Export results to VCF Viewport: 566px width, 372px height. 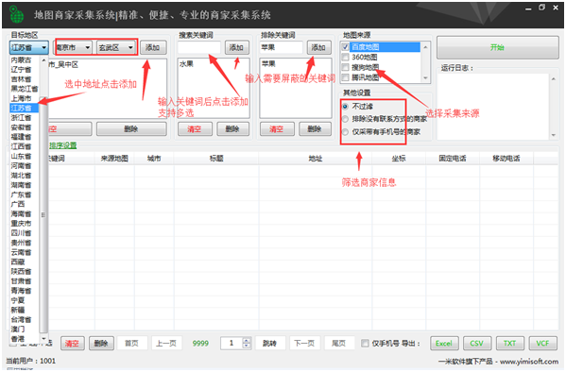point(542,343)
